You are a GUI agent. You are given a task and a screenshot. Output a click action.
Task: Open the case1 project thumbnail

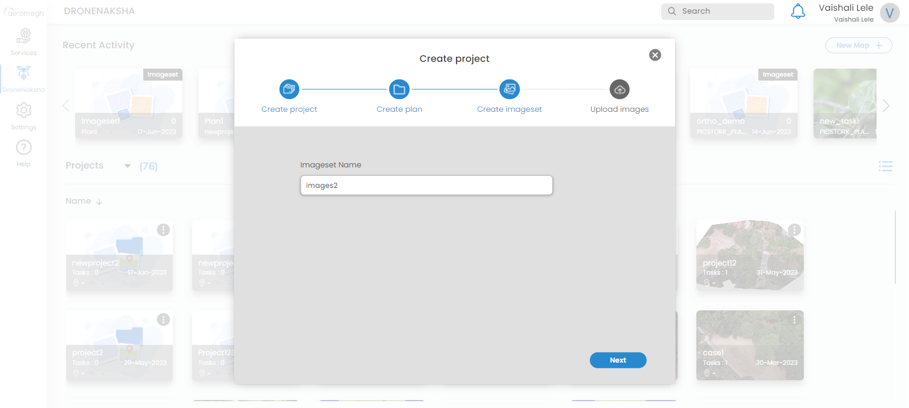point(749,338)
